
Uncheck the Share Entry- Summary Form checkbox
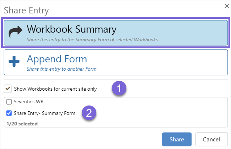(9, 113)
